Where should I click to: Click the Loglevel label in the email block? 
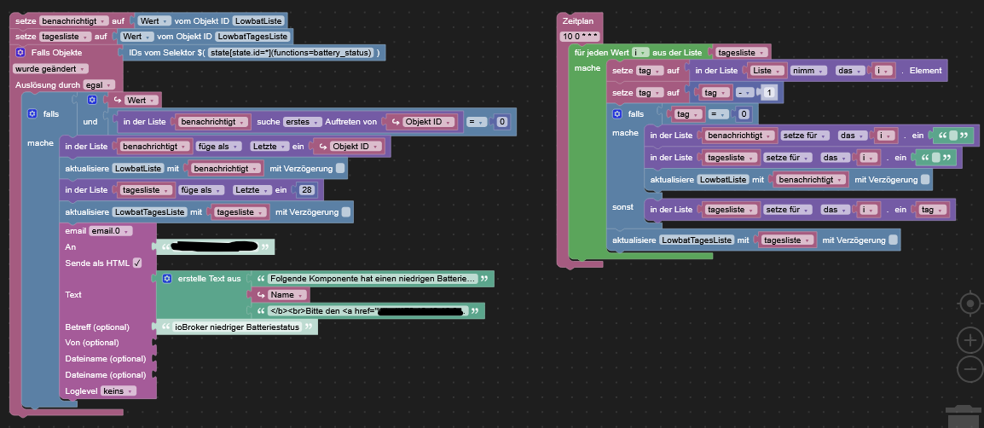[82, 390]
